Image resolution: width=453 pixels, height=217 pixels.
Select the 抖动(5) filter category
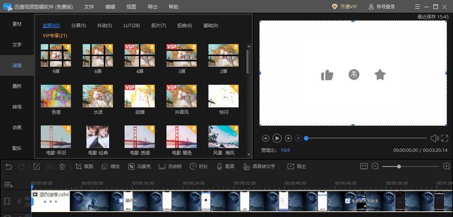click(x=104, y=25)
